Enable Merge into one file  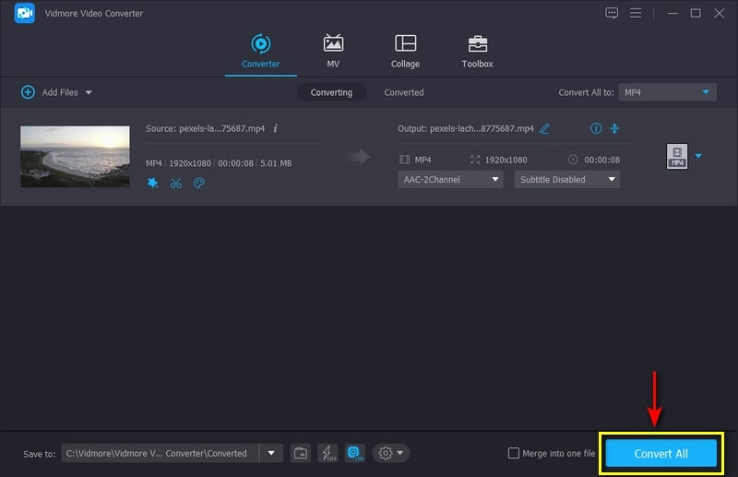pyautogui.click(x=514, y=453)
